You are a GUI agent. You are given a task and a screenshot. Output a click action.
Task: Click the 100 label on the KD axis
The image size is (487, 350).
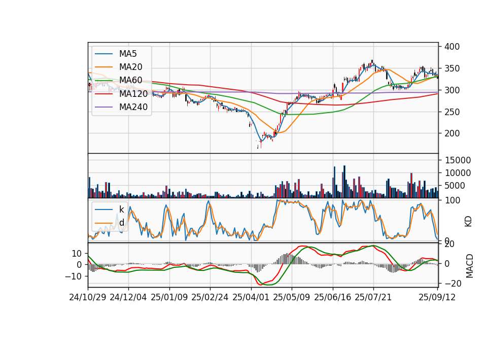452,200
